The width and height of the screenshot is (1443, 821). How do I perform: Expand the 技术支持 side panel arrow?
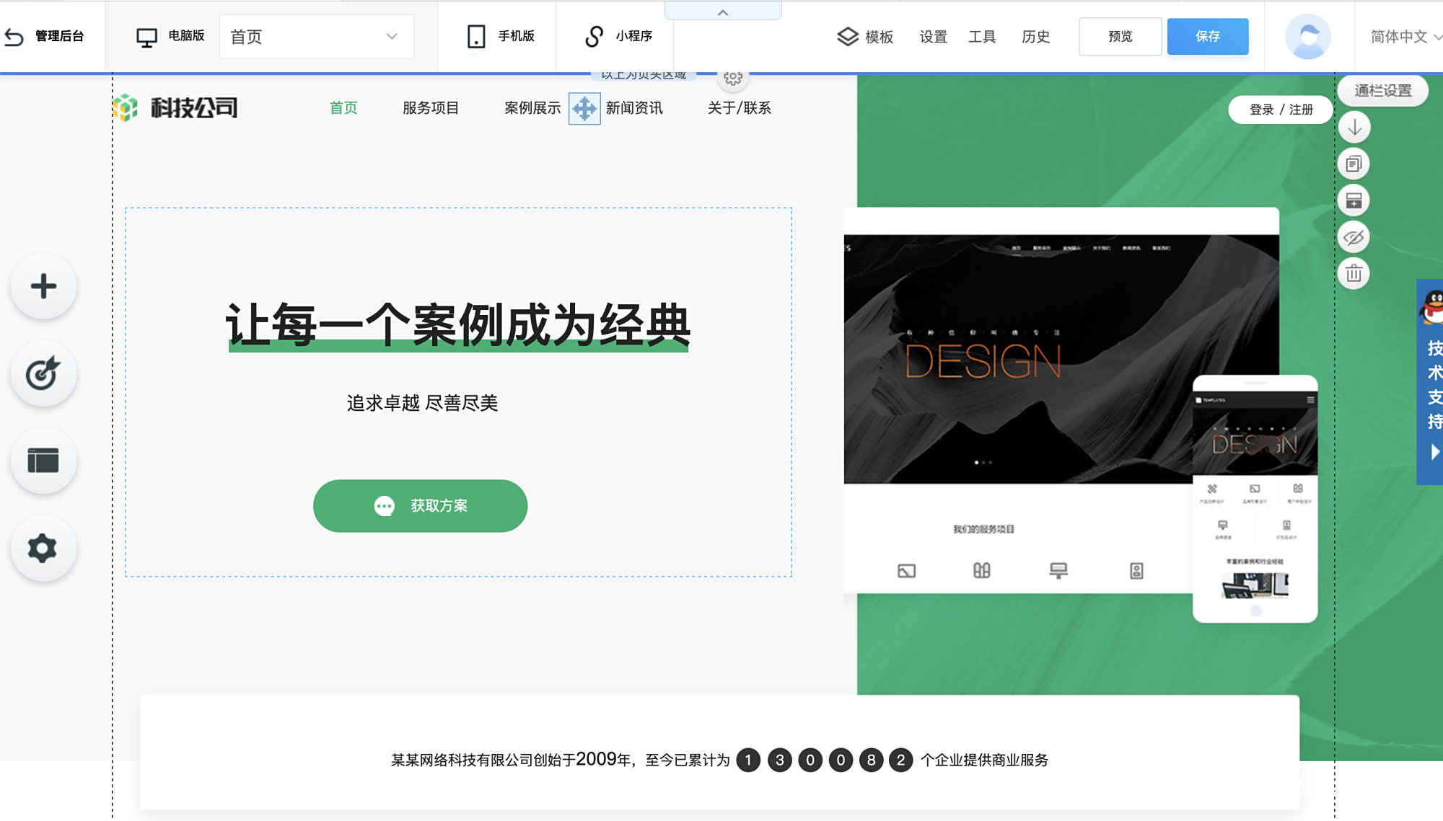[1434, 452]
